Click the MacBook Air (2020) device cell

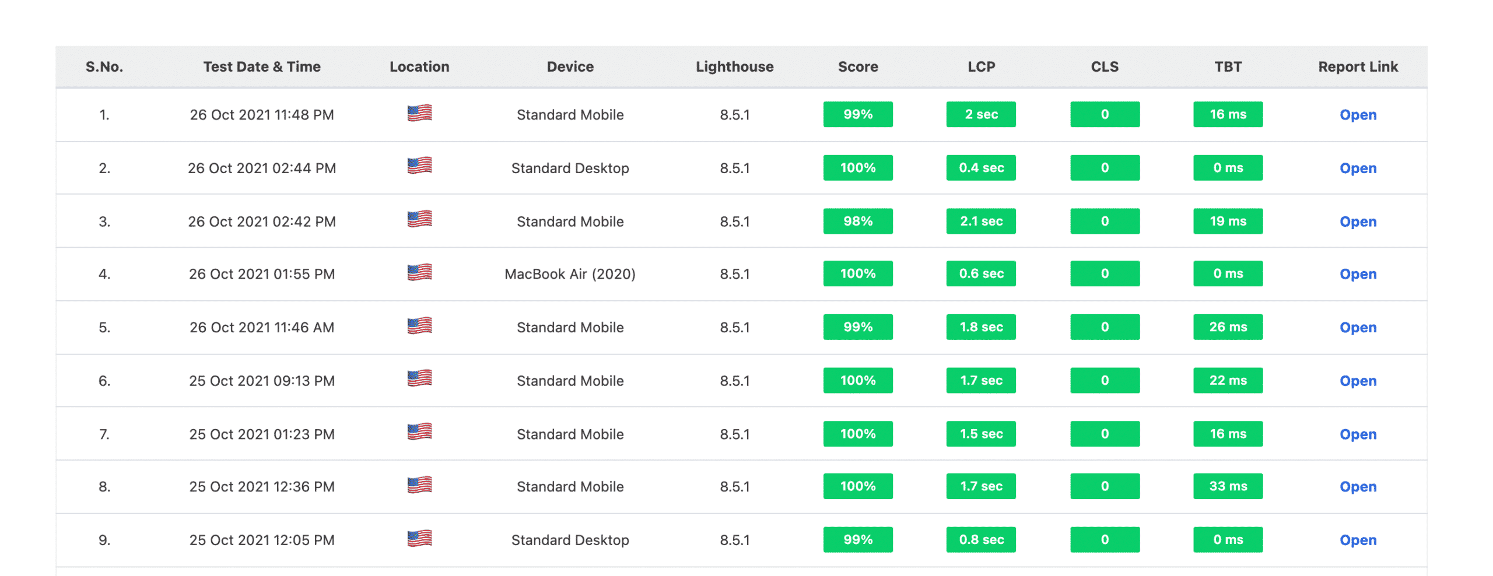(570, 274)
